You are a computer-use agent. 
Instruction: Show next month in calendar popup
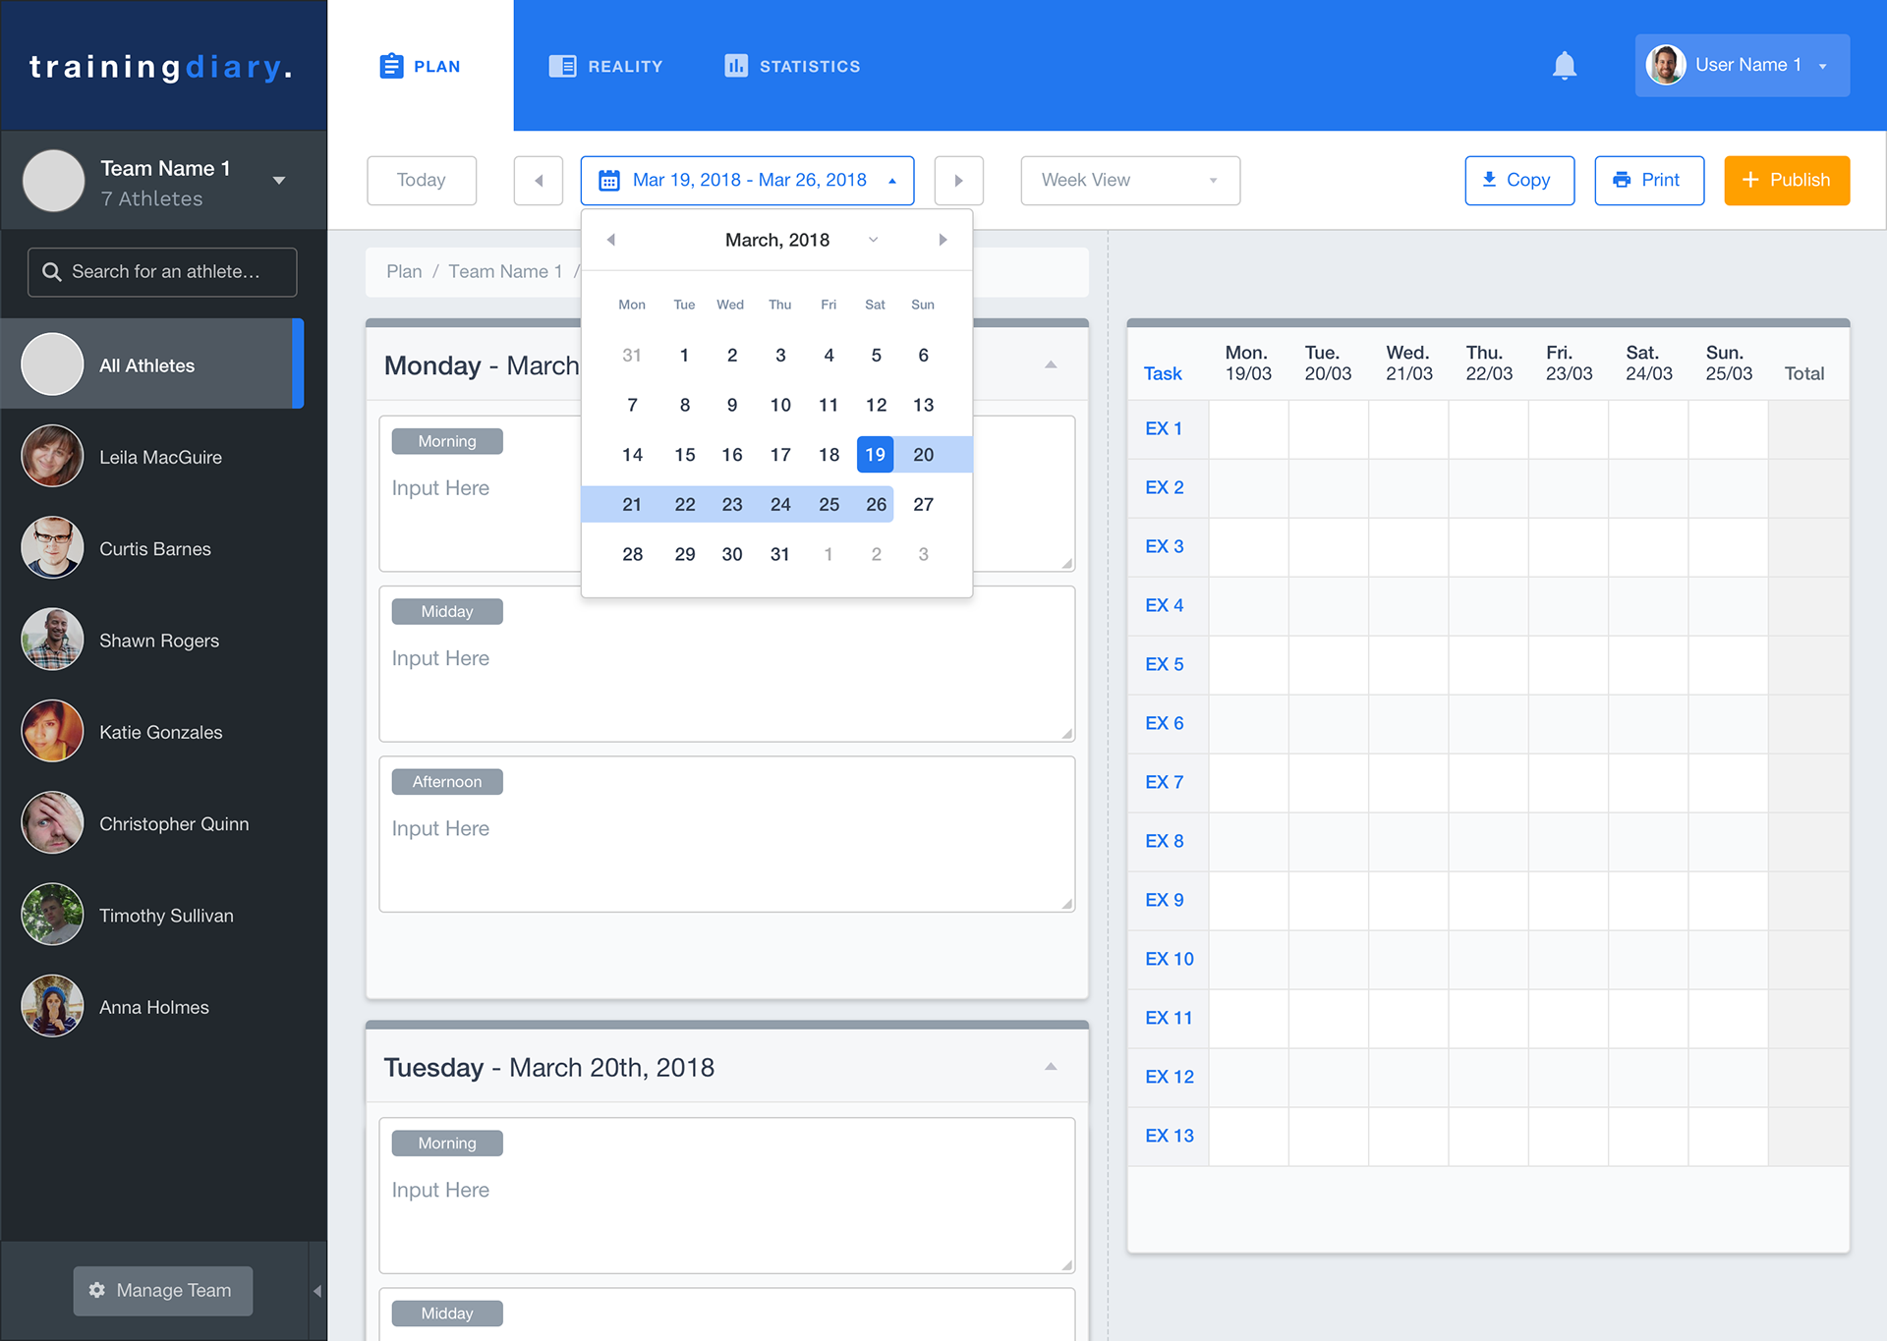point(943,240)
